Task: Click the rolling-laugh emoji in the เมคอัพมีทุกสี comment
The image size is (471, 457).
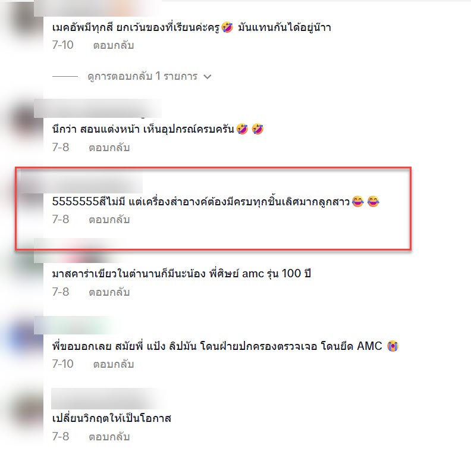Action: (227, 27)
